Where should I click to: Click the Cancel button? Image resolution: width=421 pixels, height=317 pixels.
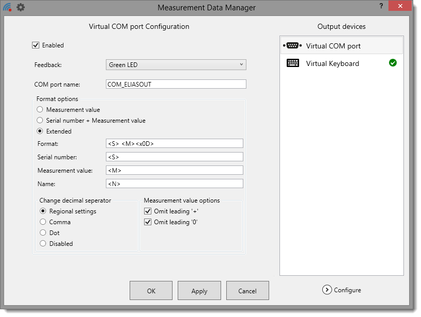pos(247,291)
